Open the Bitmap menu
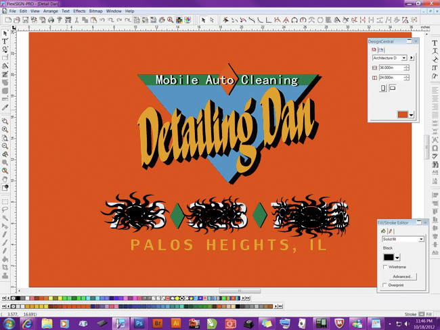Viewport: 440px width, 330px height. [x=95, y=11]
